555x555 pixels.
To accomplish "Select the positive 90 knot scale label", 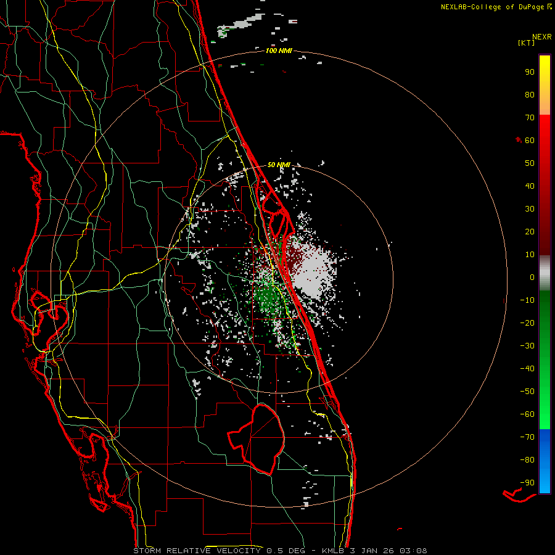I will pyautogui.click(x=530, y=72).
